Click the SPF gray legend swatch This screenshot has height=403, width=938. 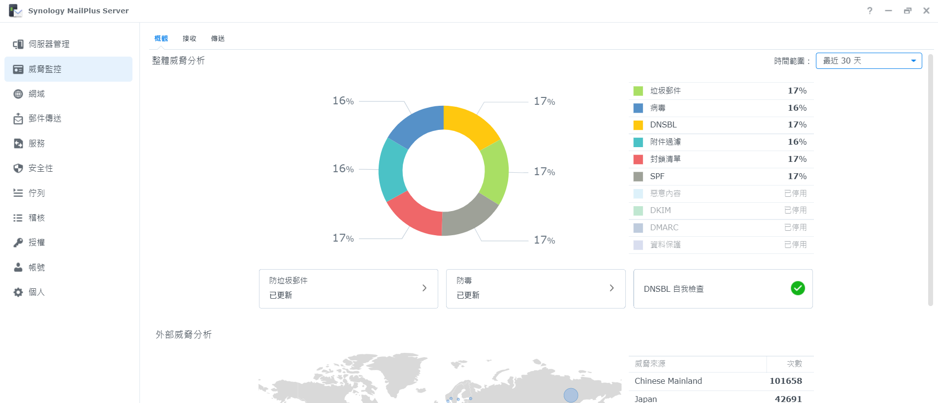638,177
